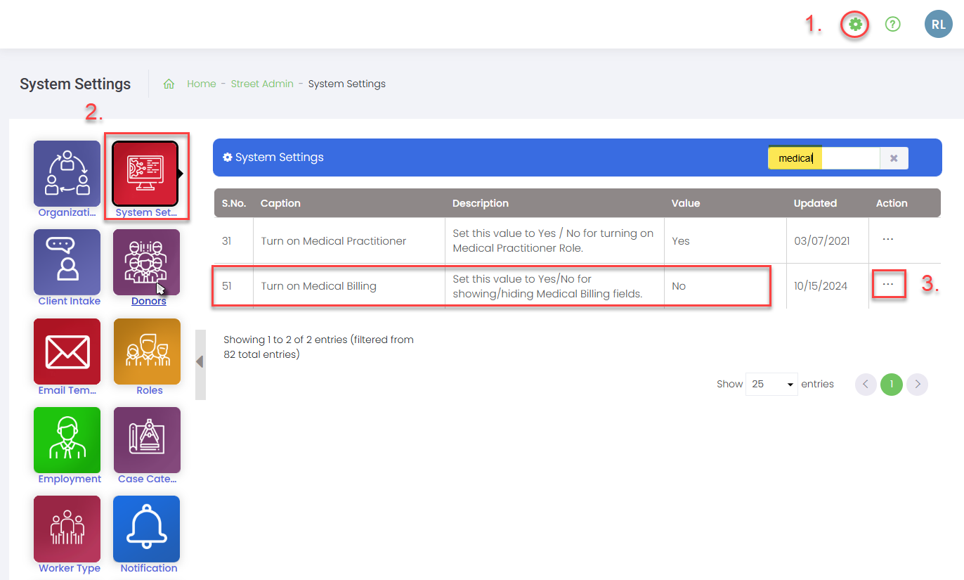Viewport: 964px width, 580px height.
Task: Open the Email Templates tile
Action: click(67, 352)
